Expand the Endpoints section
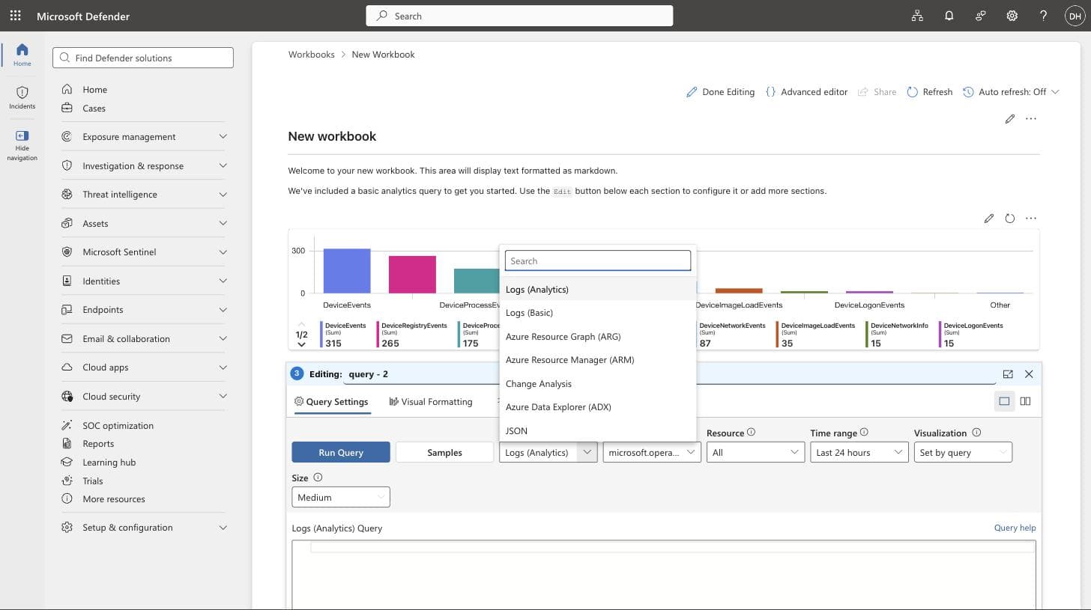1091x610 pixels. 144,310
